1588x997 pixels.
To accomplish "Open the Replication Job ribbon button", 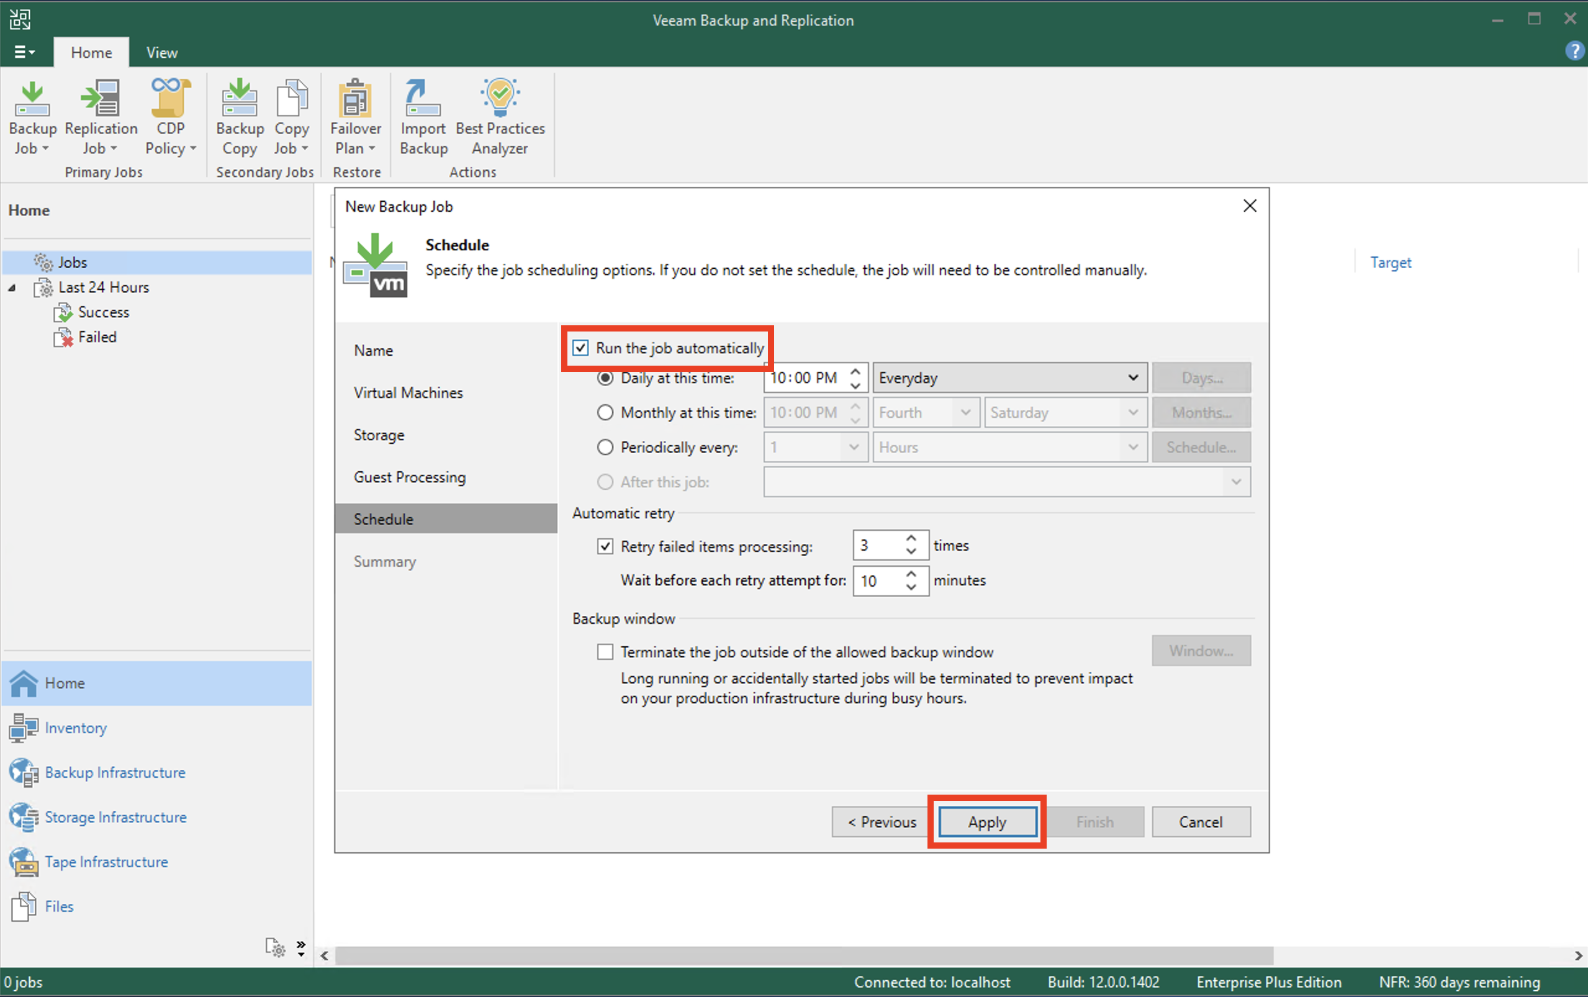I will point(100,117).
